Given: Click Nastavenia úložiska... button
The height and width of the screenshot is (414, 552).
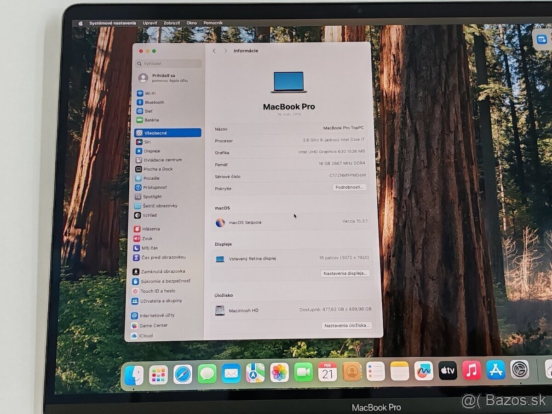Looking at the screenshot, I should (x=346, y=325).
